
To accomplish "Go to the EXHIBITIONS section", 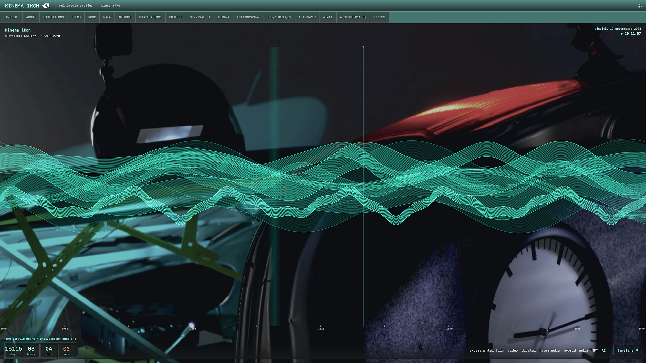I will pyautogui.click(x=54, y=17).
